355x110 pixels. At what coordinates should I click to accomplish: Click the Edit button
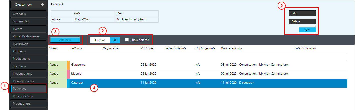tap(302, 13)
